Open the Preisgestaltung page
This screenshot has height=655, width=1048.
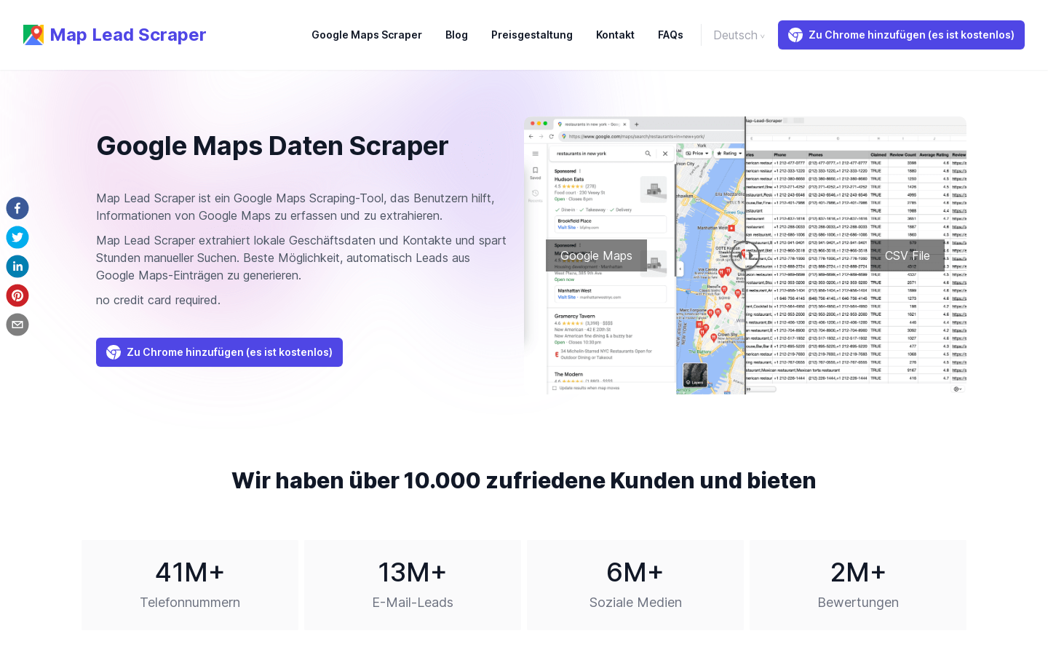pyautogui.click(x=532, y=35)
